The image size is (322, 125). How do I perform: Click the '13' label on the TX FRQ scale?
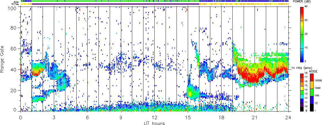coord(306,94)
